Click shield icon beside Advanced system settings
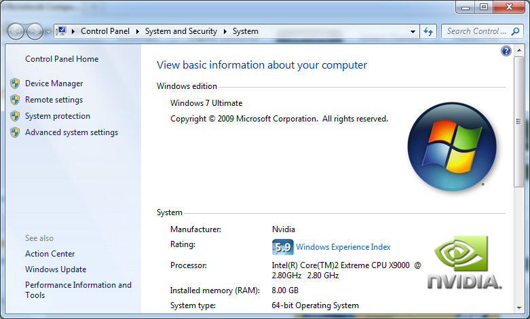This screenshot has height=319, width=530. 15,132
